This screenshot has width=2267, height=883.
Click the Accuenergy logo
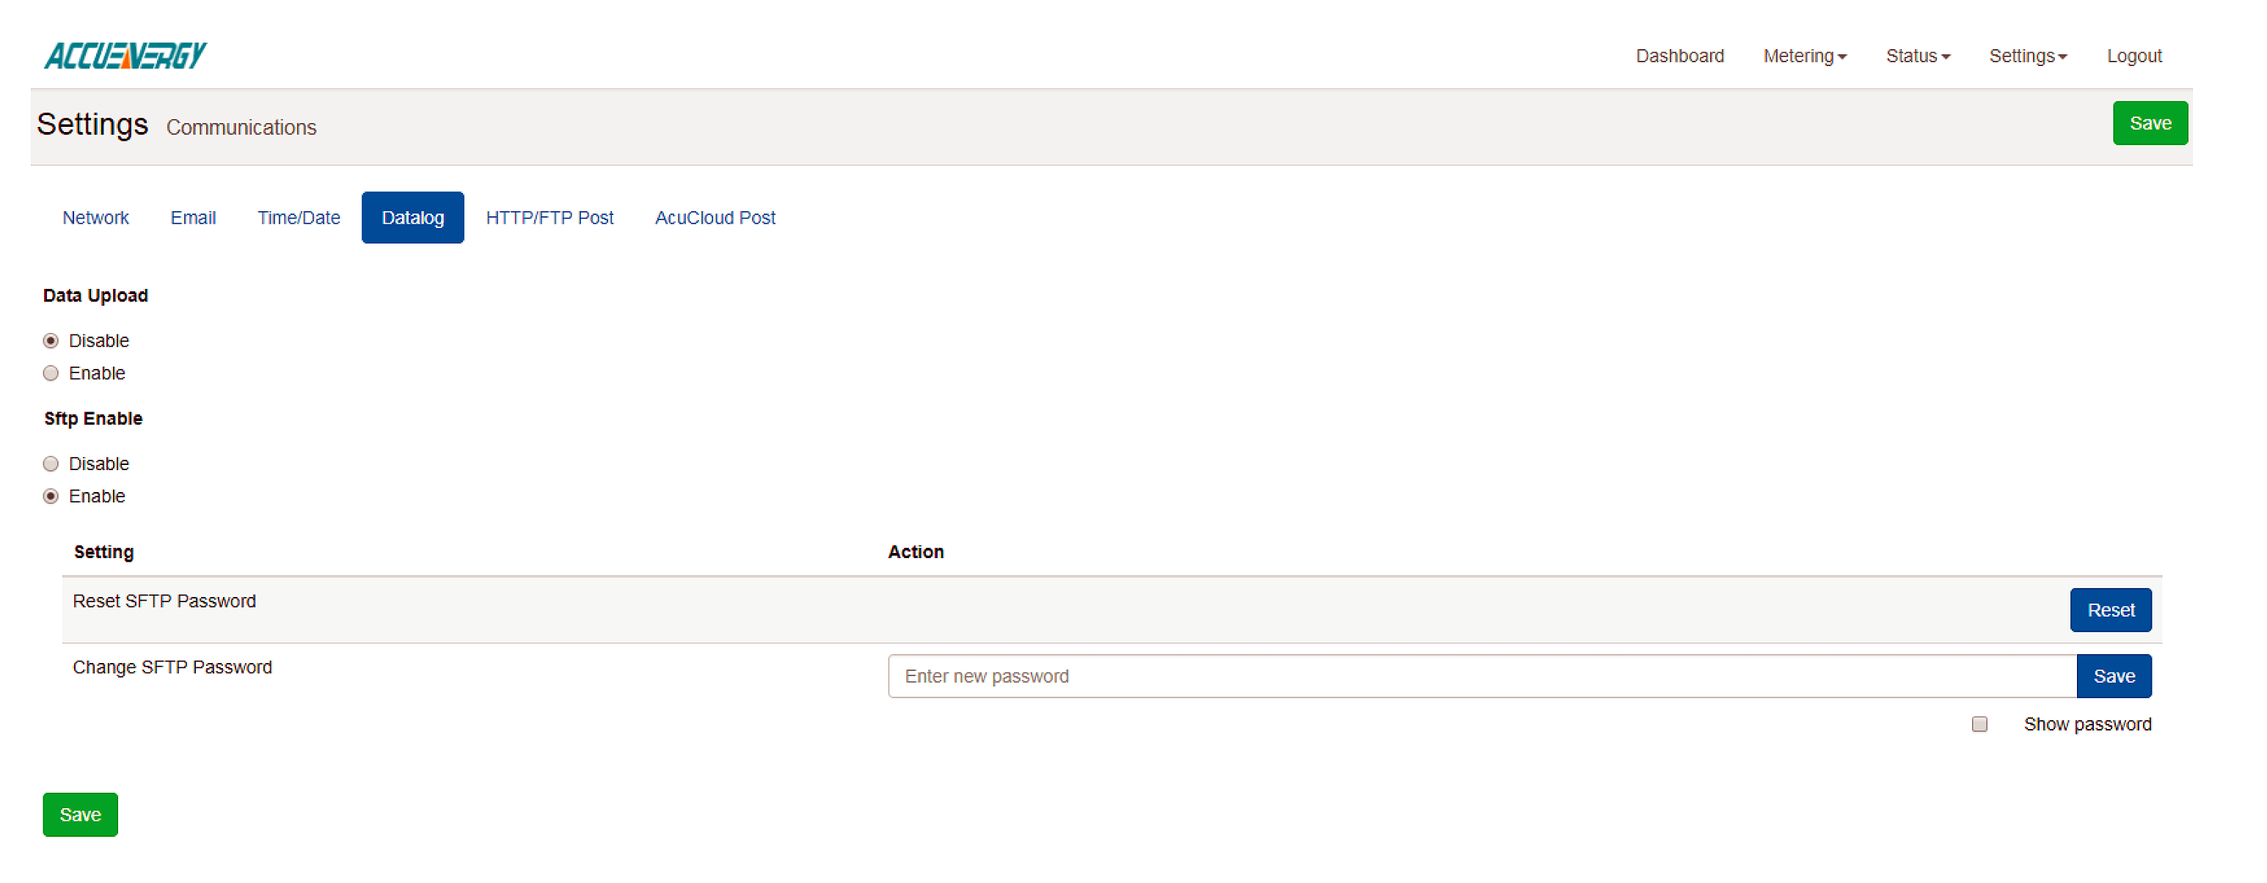tap(125, 56)
